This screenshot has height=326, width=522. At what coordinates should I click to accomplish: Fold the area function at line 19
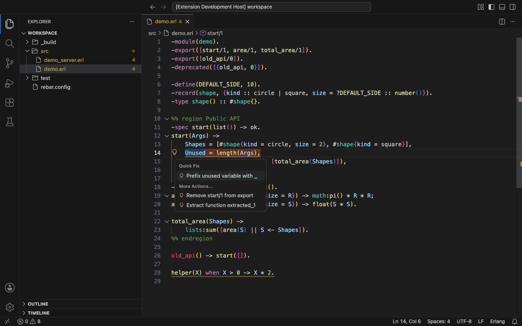[x=166, y=196]
